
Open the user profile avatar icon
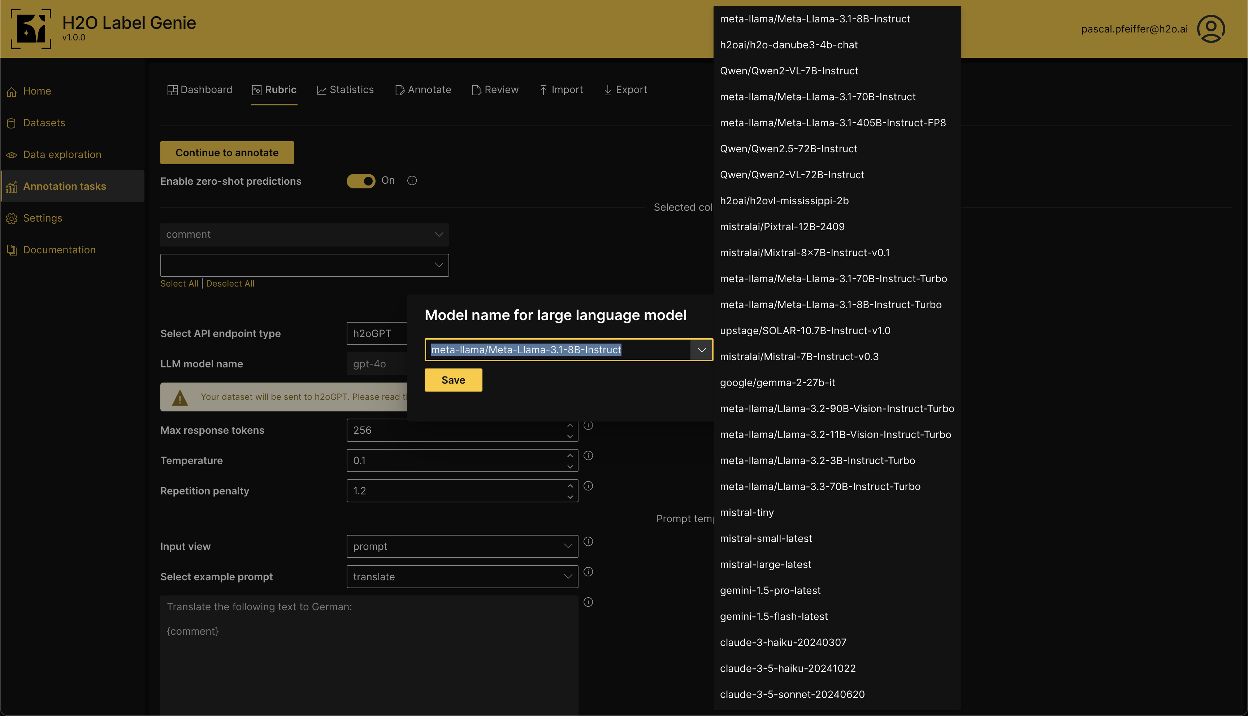pyautogui.click(x=1210, y=29)
